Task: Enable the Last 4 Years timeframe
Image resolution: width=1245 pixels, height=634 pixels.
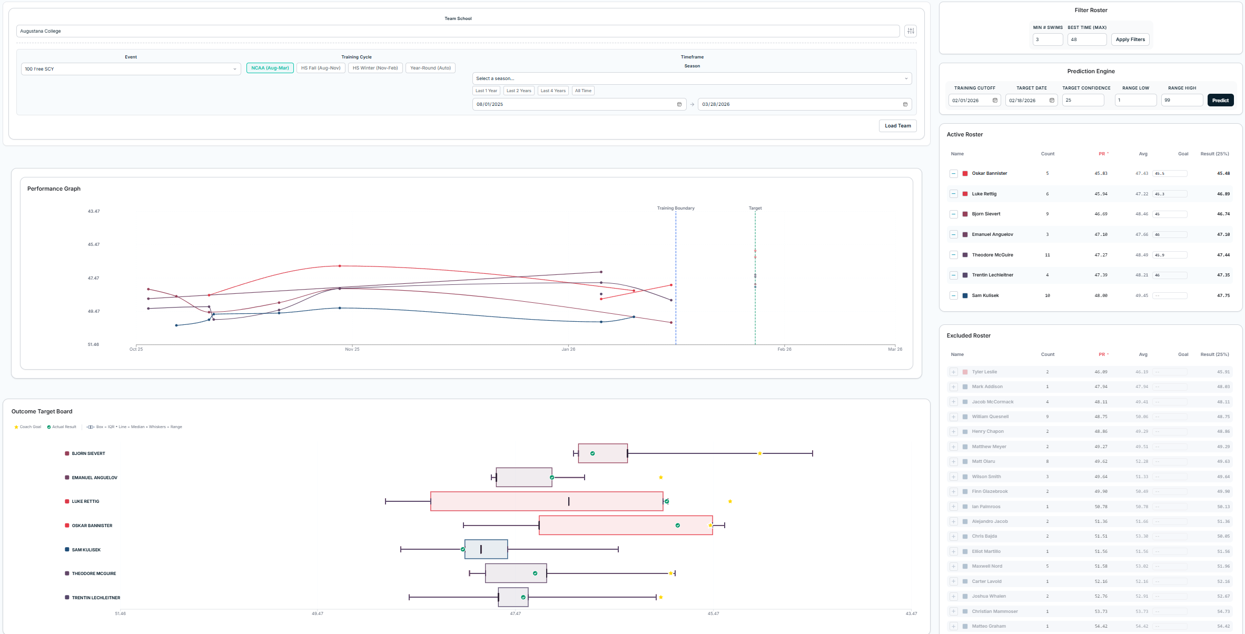Action: [x=553, y=91]
